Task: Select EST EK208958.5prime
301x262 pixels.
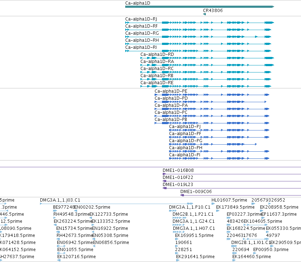Action: [x=262, y=211]
